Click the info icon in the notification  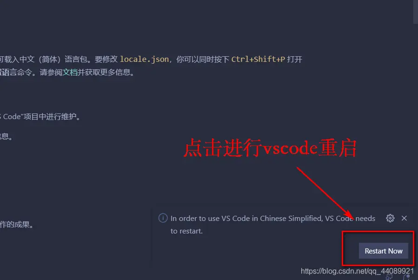tap(163, 218)
